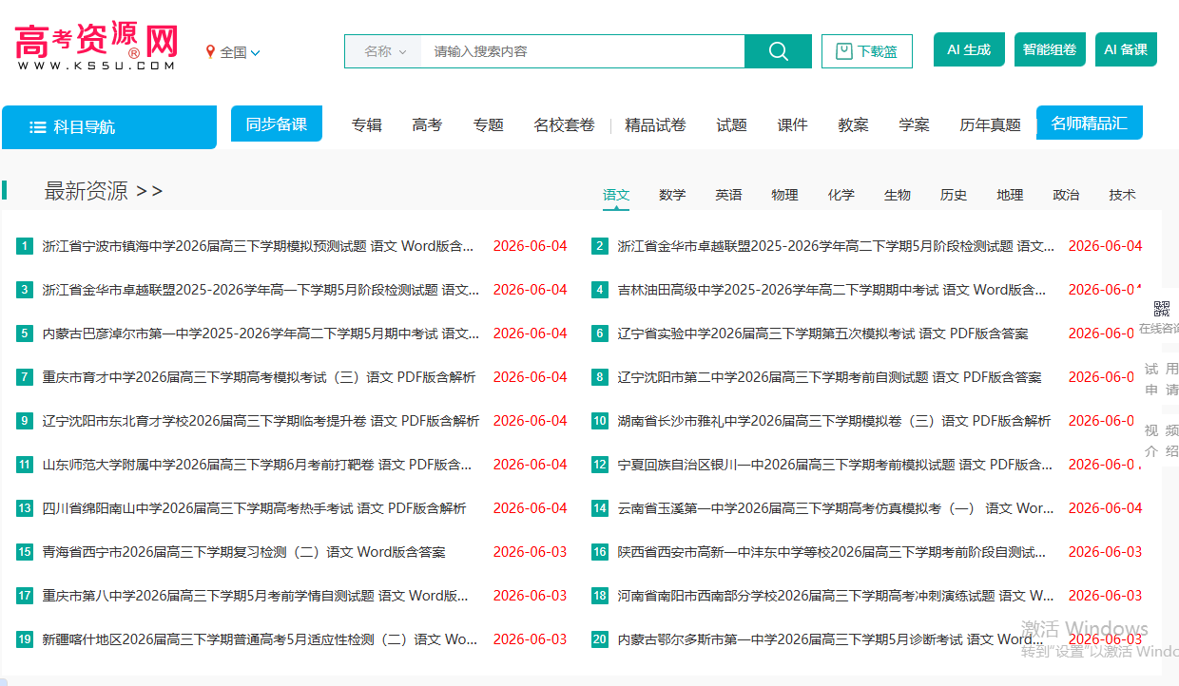Switch to the 数学 subject tab

click(x=672, y=195)
